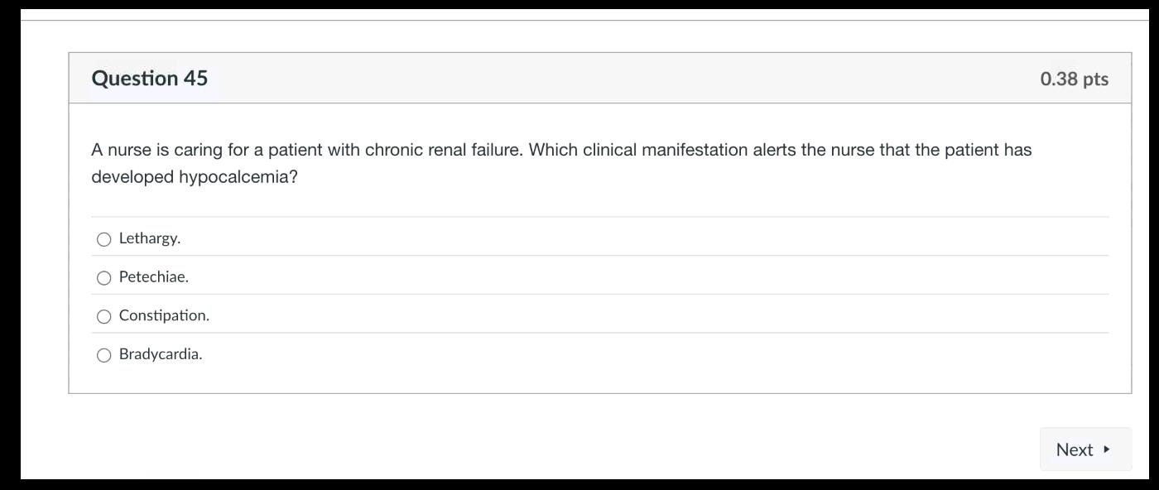1159x490 pixels.
Task: Click the word "Which" in the question
Action: point(553,151)
